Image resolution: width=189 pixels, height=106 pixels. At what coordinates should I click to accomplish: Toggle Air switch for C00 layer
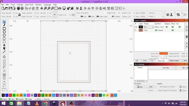coord(180,27)
